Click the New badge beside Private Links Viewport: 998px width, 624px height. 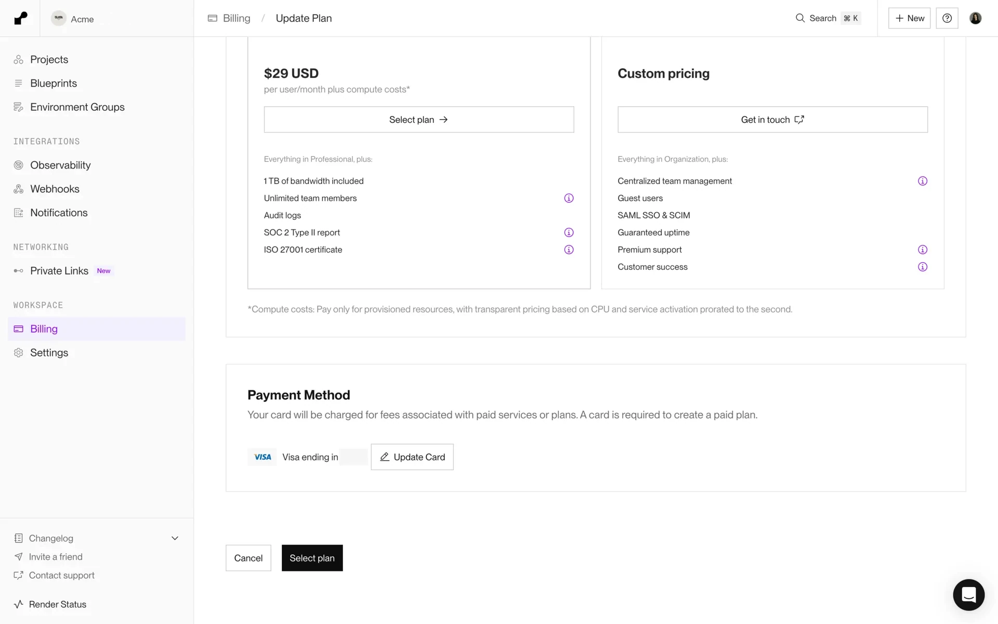pyautogui.click(x=103, y=271)
